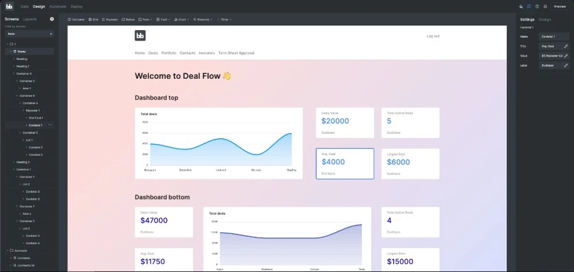Image resolution: width=574 pixels, height=272 pixels.
Task: Switch to the Automate tab
Action: tap(57, 6)
